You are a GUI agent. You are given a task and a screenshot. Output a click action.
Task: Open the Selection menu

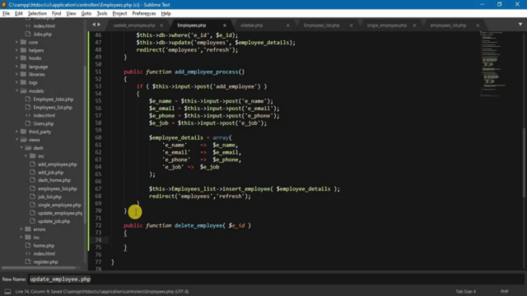(x=37, y=13)
